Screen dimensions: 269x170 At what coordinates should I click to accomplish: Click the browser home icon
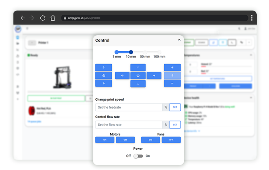coord(53,18)
